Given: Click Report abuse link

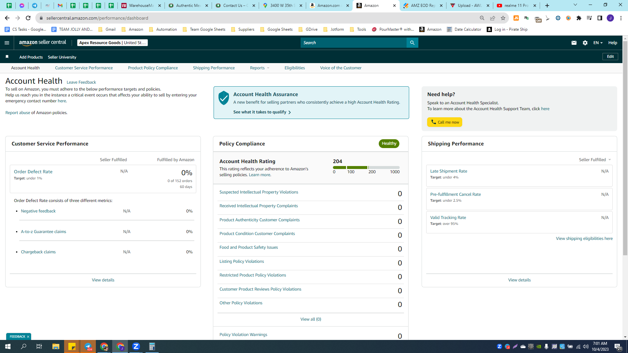Looking at the screenshot, I should click(18, 113).
